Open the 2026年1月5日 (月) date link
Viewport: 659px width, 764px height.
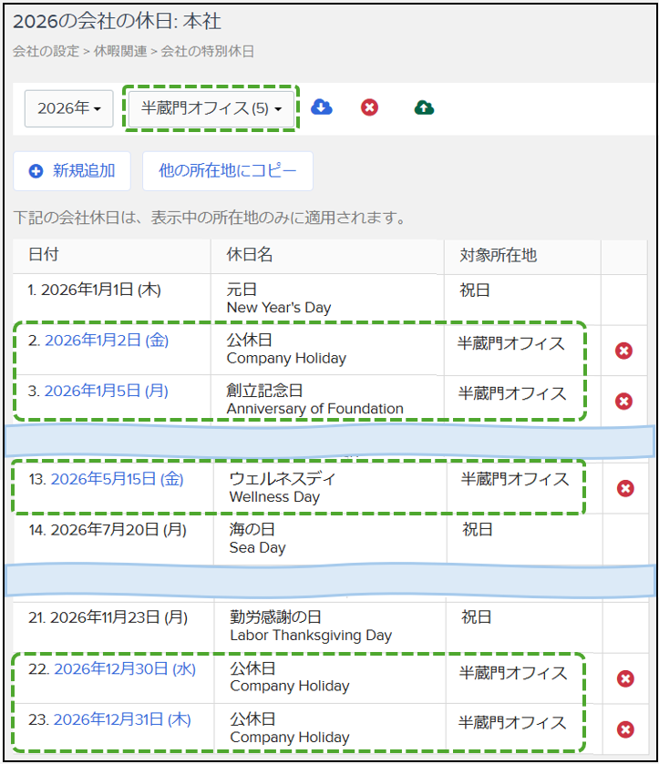click(107, 391)
